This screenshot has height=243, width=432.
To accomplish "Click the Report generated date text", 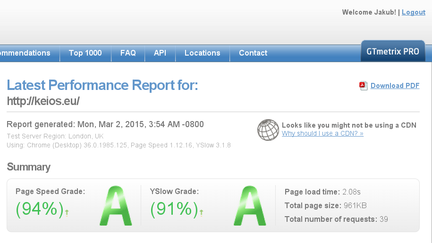I will click(x=105, y=124).
